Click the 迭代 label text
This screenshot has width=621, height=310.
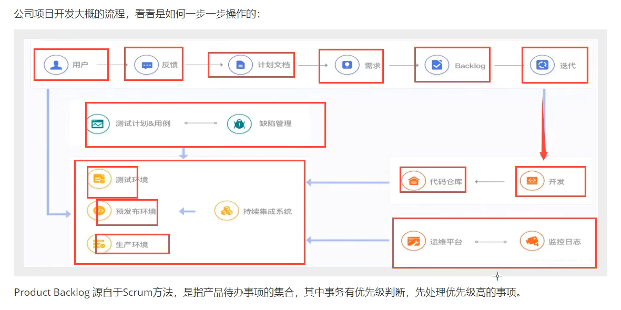click(x=567, y=65)
